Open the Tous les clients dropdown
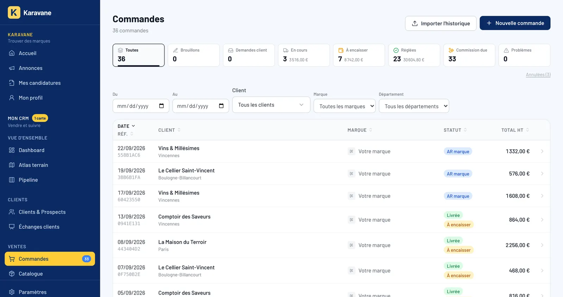The width and height of the screenshot is (563, 297). 271,105
